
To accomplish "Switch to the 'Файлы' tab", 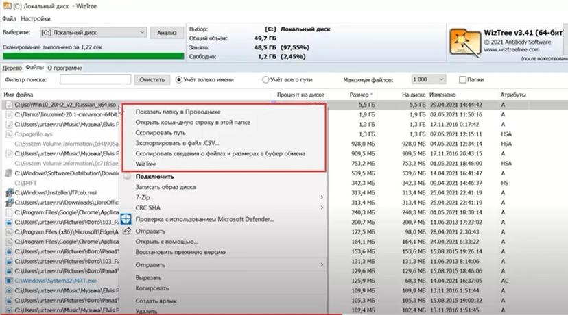I will [x=35, y=67].
